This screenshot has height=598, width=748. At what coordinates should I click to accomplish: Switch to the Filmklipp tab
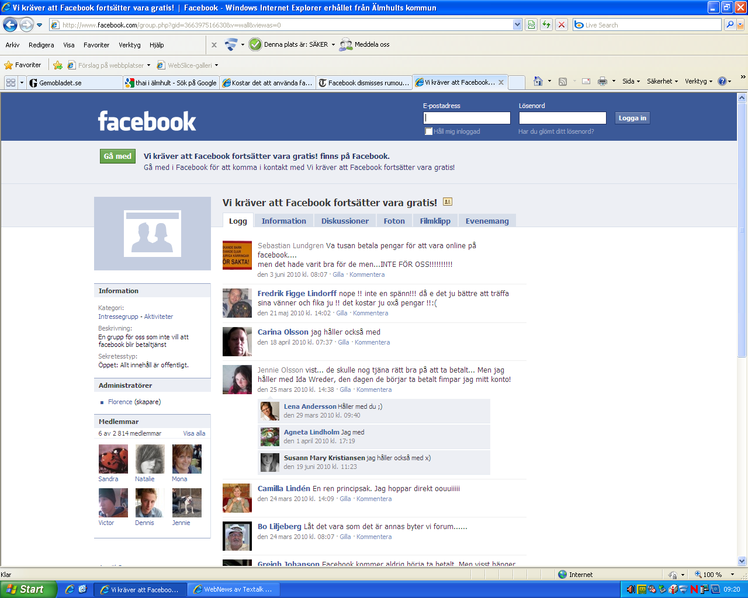[435, 221]
